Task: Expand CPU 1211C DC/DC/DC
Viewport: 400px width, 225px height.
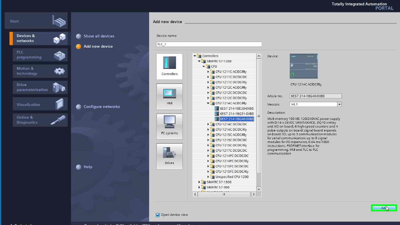Action: (x=208, y=77)
